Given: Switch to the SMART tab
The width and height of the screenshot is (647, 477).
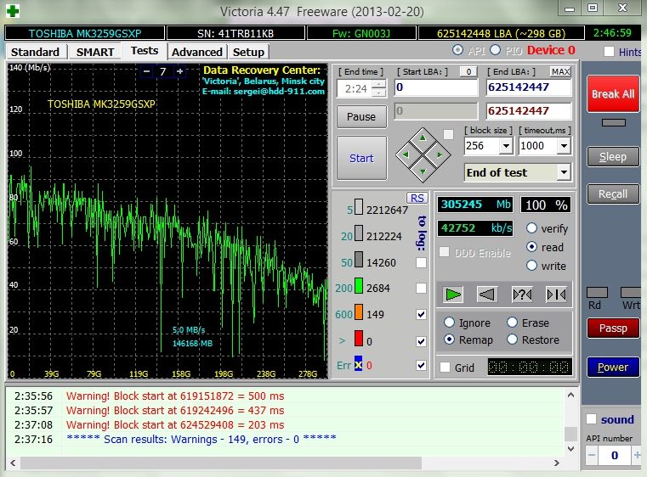Looking at the screenshot, I should click(x=95, y=52).
